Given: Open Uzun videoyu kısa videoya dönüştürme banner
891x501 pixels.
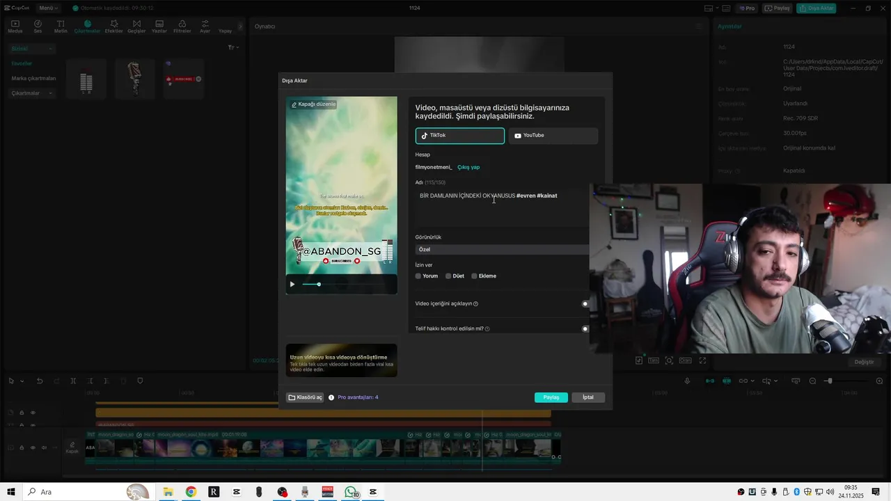Looking at the screenshot, I should pos(341,360).
